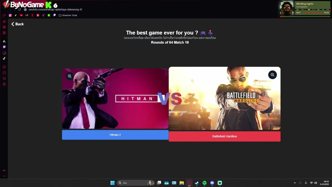Click the taskbar search box labeled Ara
The image size is (332, 187).
(136, 183)
